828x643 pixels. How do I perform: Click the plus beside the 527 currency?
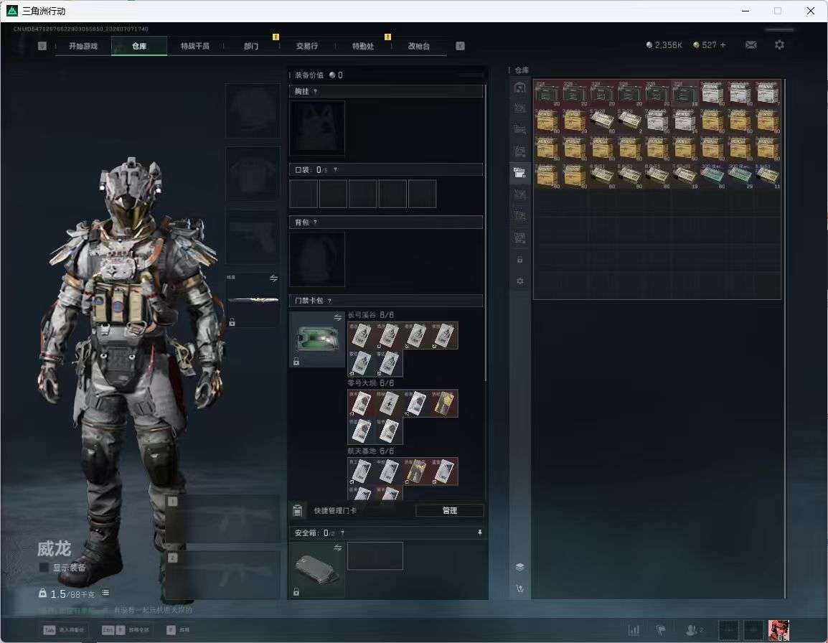[x=723, y=45]
